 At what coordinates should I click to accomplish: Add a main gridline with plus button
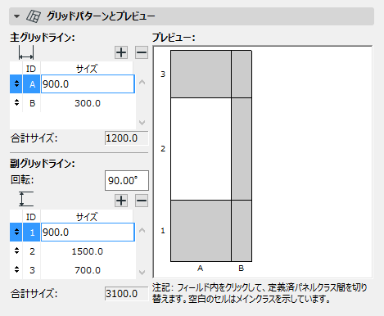121,52
